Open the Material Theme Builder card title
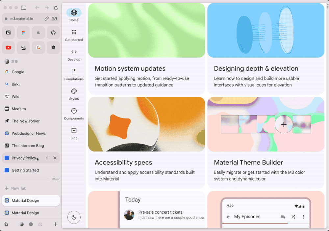Viewport: 329px width, 231px height. point(248,163)
